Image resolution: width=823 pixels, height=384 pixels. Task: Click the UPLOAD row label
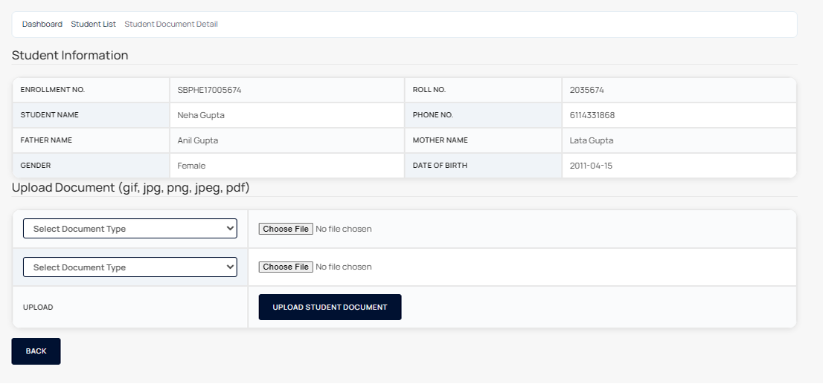coord(38,307)
